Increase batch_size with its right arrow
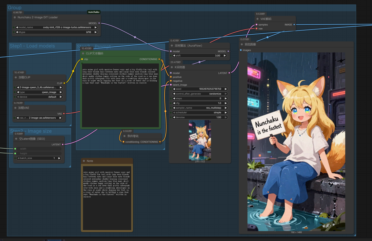Screen dimensions: 372x241 tap(59, 158)
